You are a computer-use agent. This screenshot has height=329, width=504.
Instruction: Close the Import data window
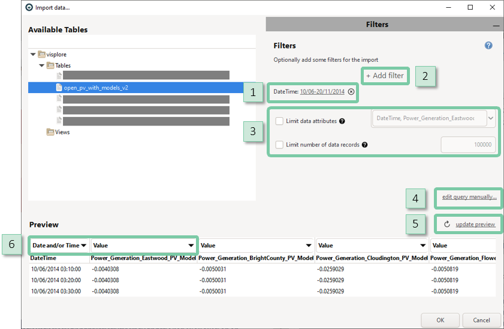click(492, 7)
